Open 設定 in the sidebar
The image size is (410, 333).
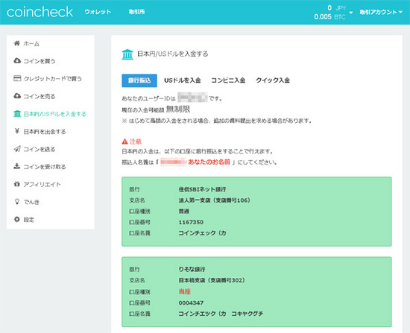[29, 220]
